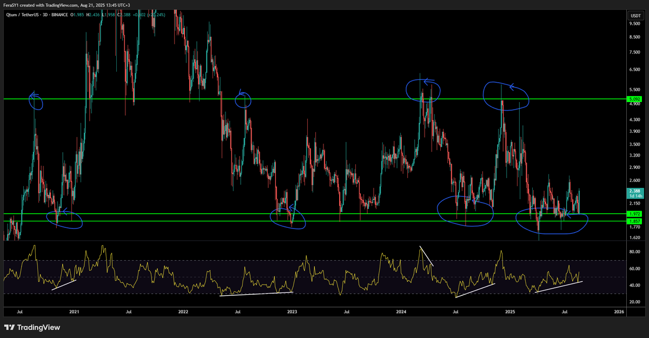Click the 2.900 price axis tick

point(634,167)
